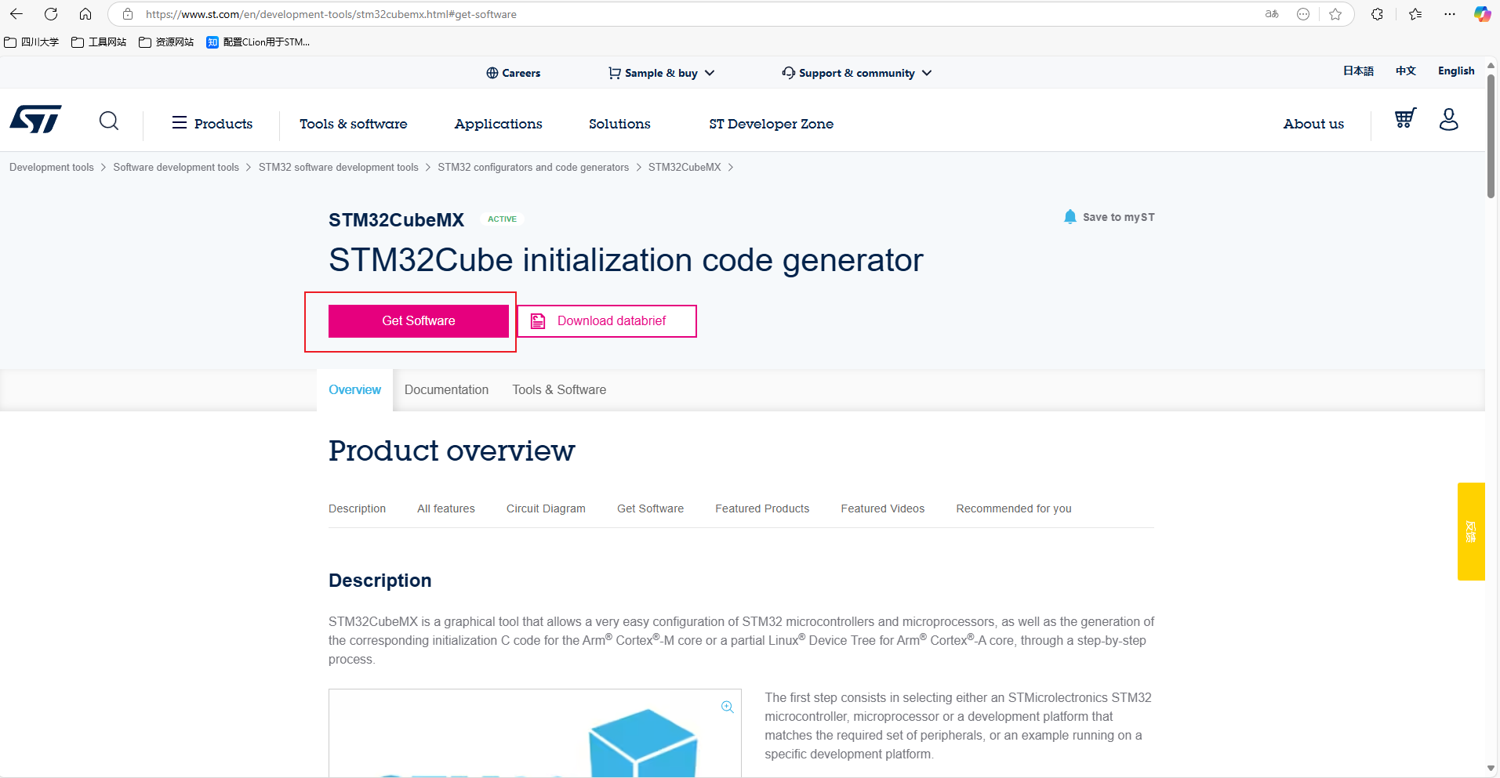Screen dimensions: 1500x778
Task: Click the Save to myST bell icon
Action: tap(1070, 217)
